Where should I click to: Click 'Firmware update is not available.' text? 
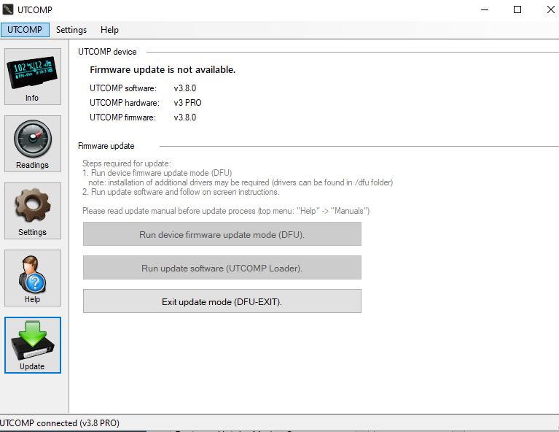pos(163,69)
